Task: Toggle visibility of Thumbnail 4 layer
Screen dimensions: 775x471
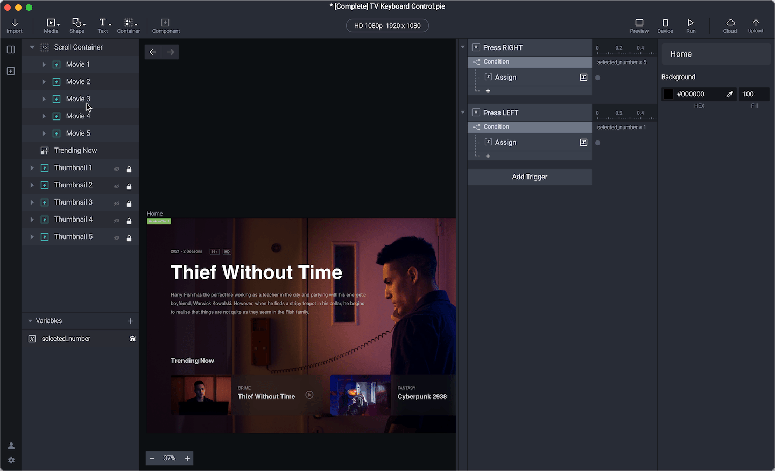Action: 117,221
